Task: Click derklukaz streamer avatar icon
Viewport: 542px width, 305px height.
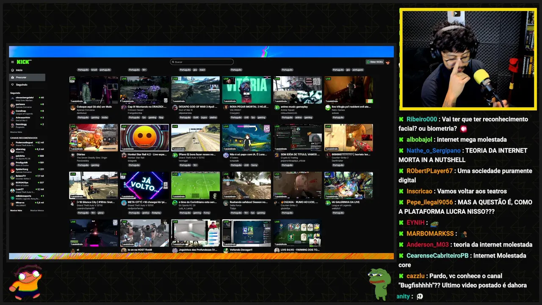Action: (x=73, y=108)
